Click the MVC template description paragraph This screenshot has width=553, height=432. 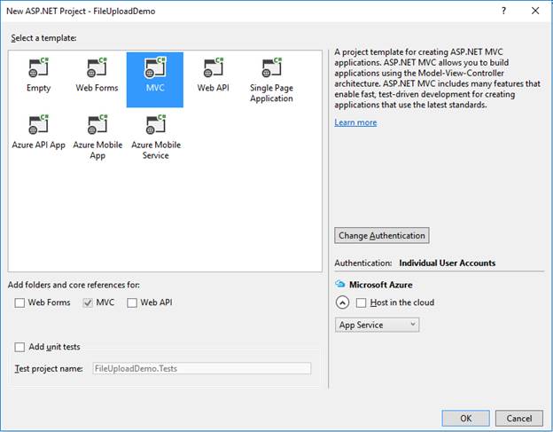[x=437, y=78]
